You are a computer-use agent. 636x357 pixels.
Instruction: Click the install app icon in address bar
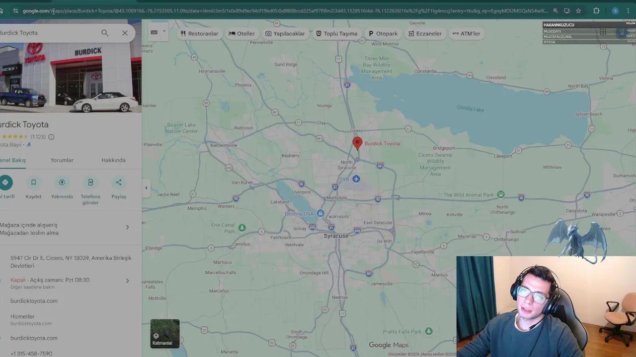point(567,10)
